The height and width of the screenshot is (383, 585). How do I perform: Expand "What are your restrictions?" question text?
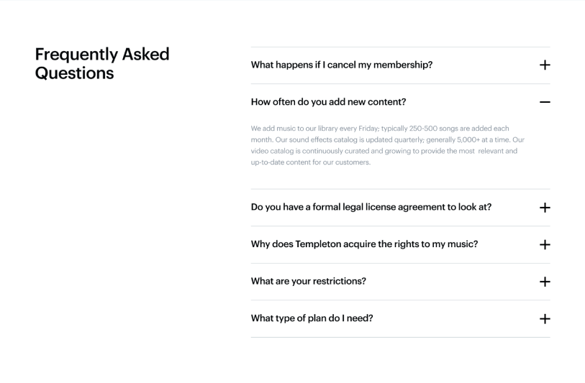308,282
